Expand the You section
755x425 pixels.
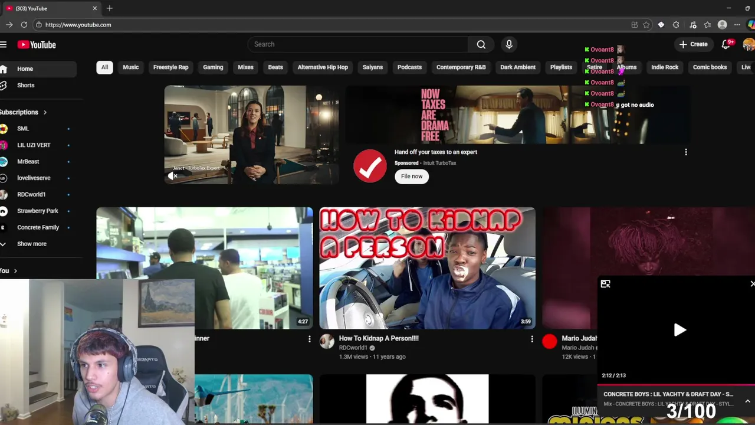click(9, 271)
